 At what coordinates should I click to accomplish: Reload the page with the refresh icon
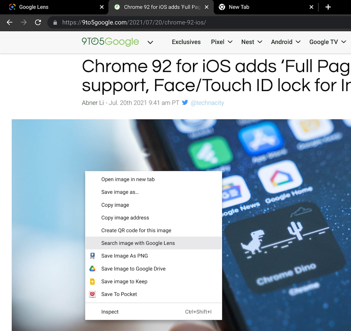pos(38,22)
